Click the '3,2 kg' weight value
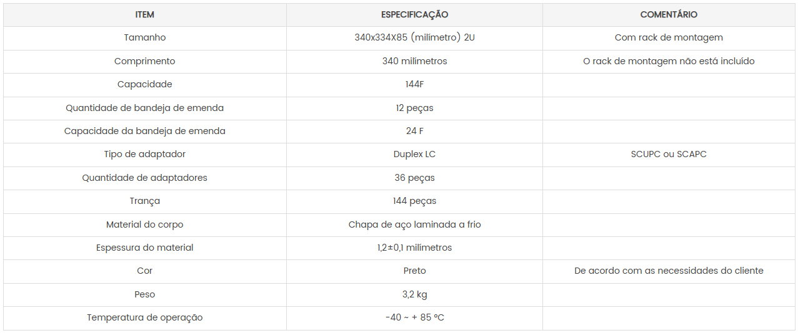The image size is (798, 333). (x=414, y=294)
